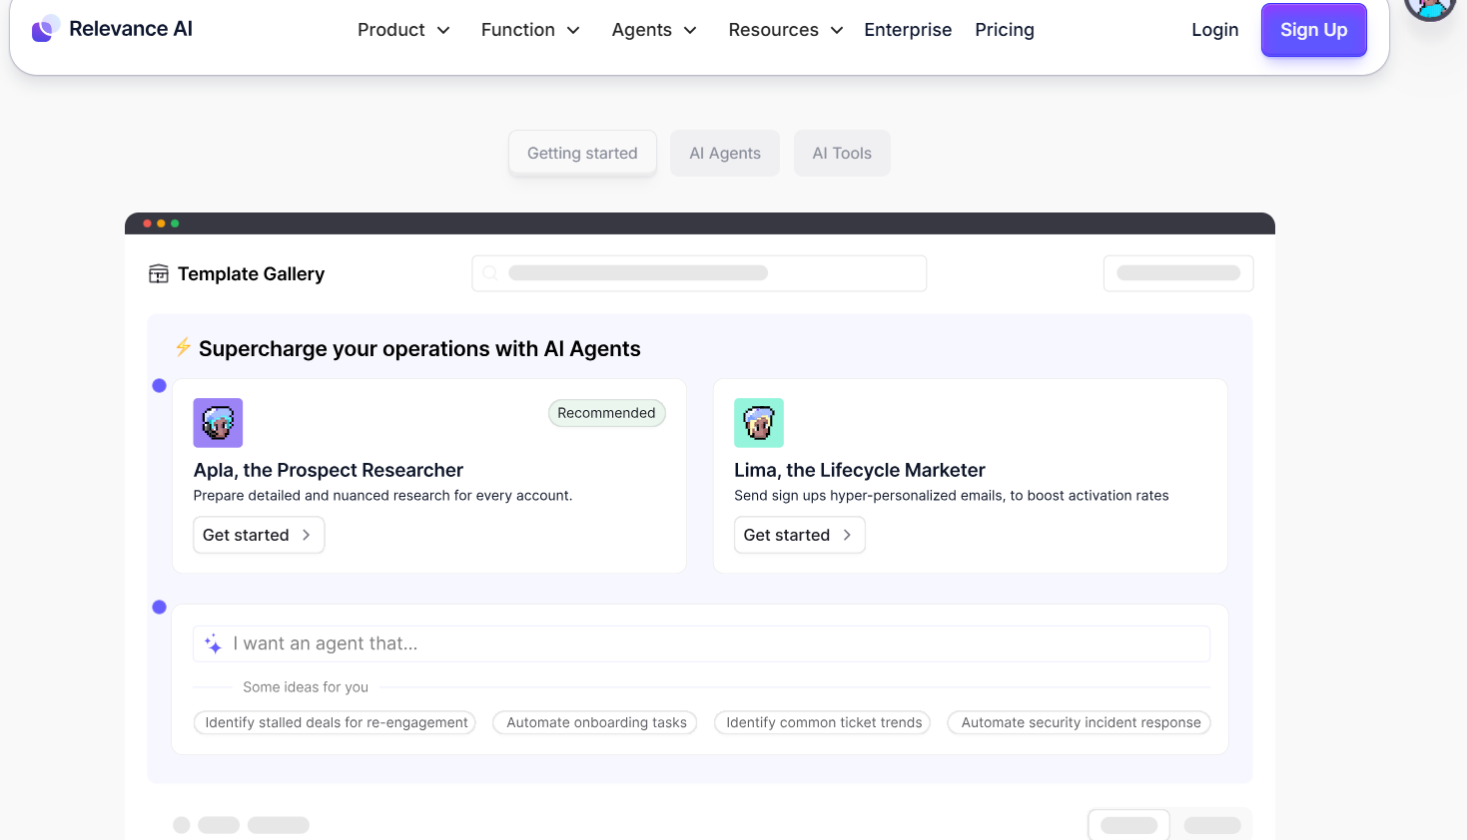The width and height of the screenshot is (1467, 840).
Task: Click the blue hotspot dot beside agent cards
Action: pyautogui.click(x=159, y=385)
